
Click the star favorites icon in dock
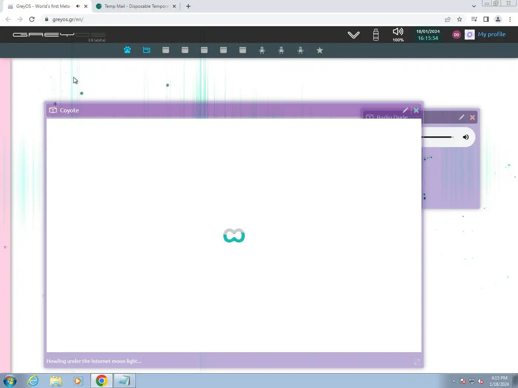click(x=320, y=50)
